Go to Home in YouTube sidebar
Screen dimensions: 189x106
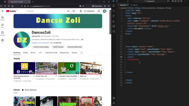3,18
